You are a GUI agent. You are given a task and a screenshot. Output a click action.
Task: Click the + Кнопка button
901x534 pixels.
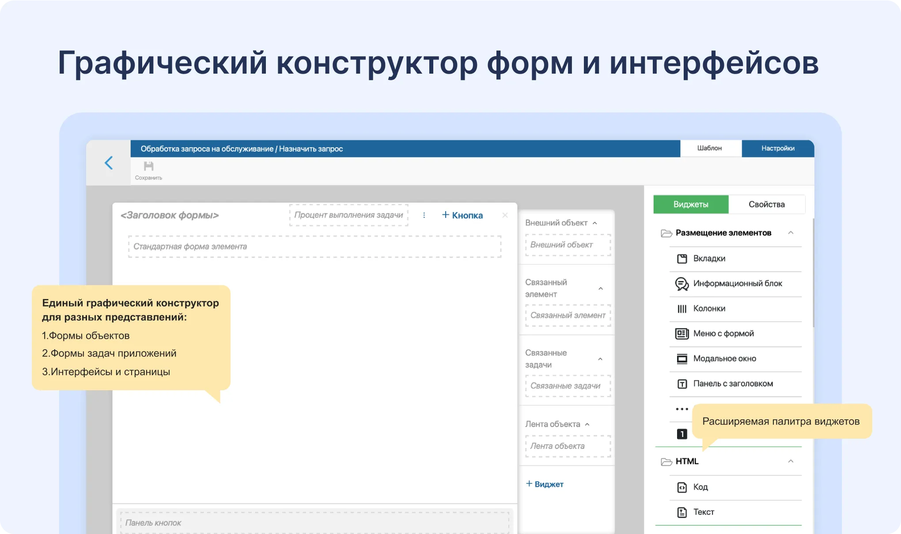pos(462,215)
